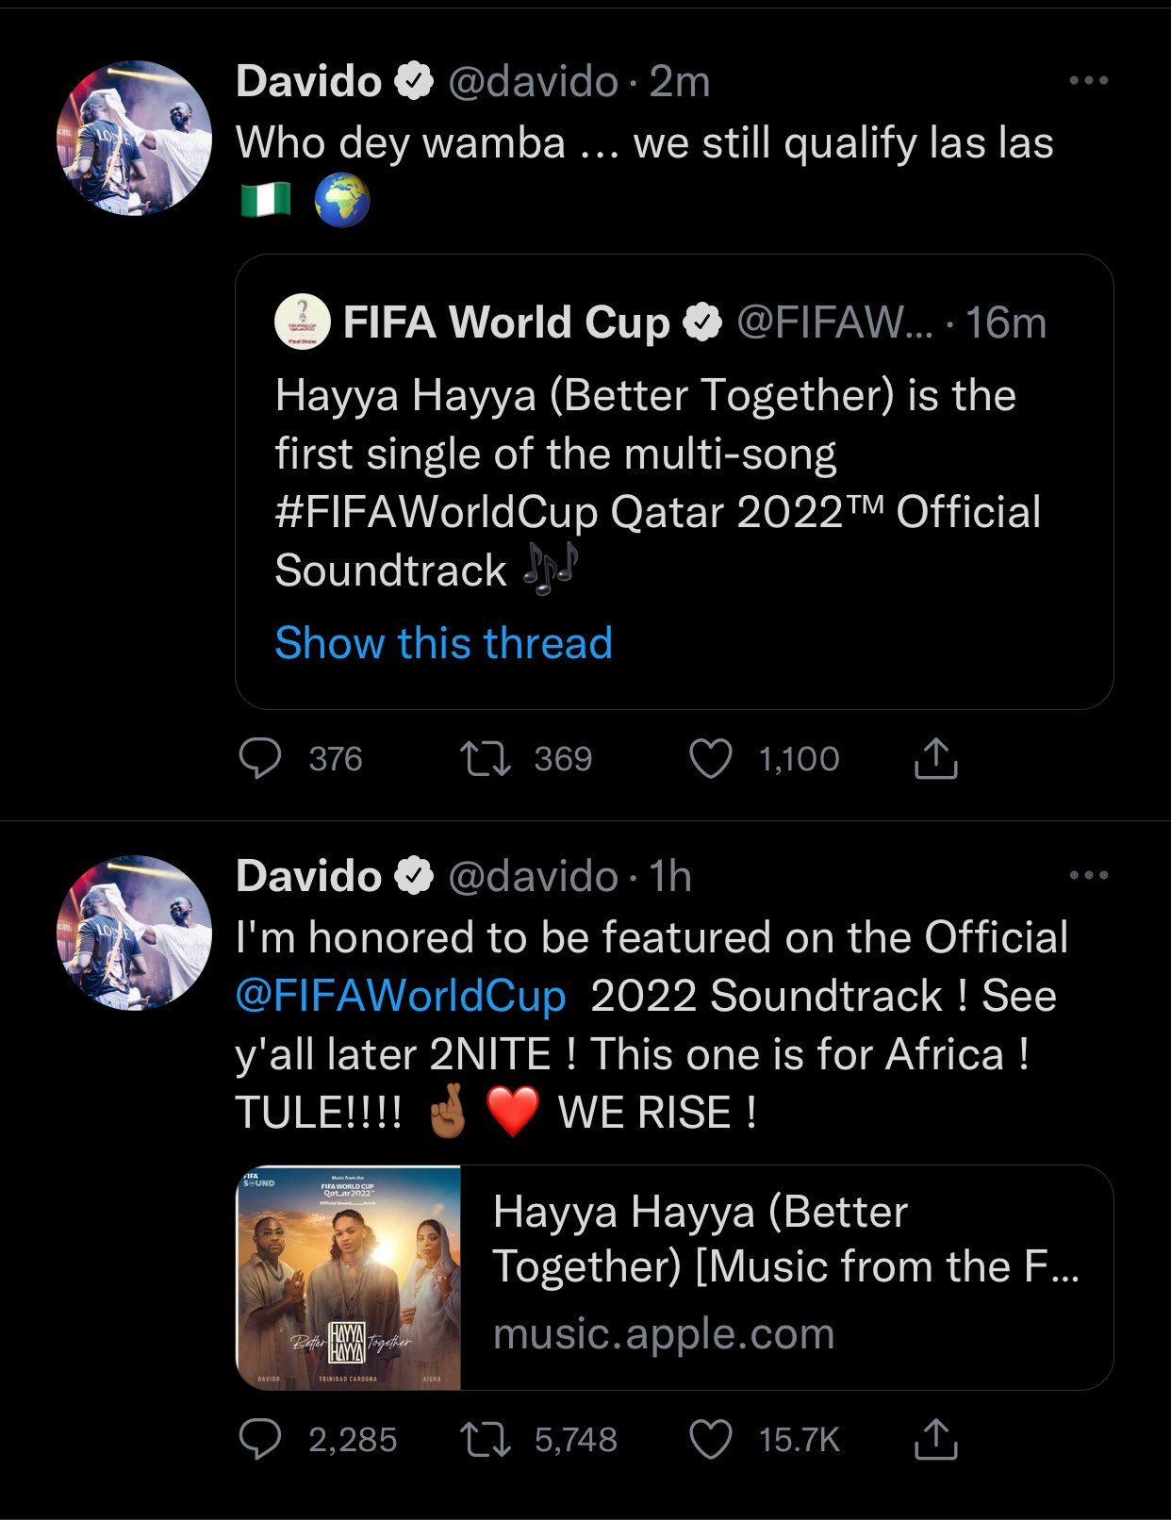Retweet the 'Who dey wamba' tweet
The height and width of the screenshot is (1520, 1171).
pyautogui.click(x=485, y=759)
